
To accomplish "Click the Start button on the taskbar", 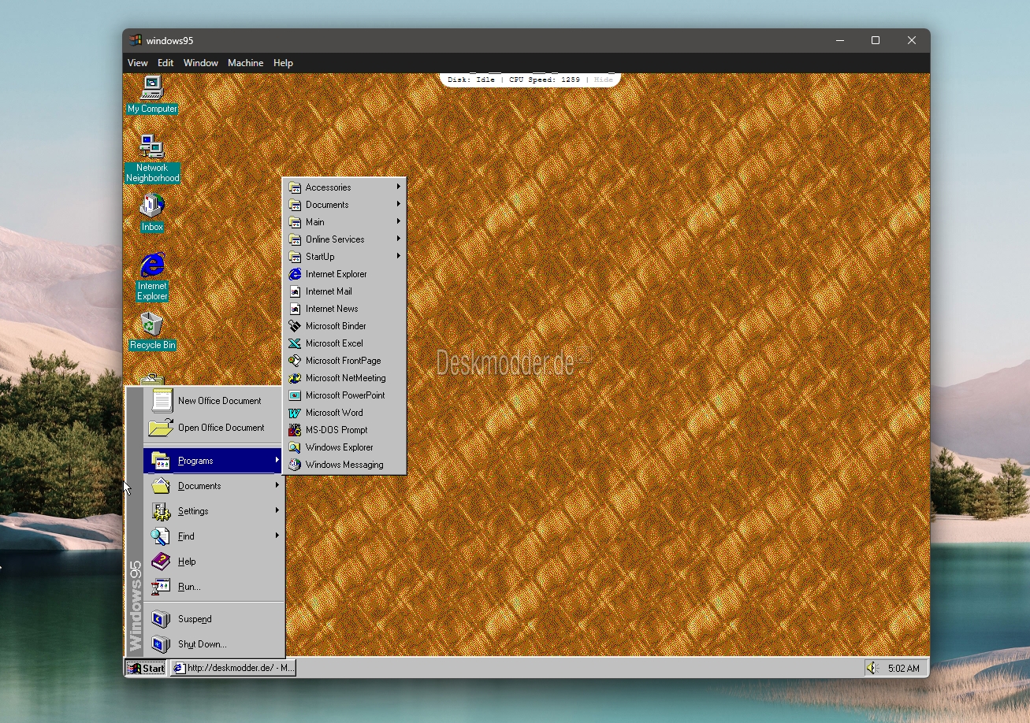I will tap(146, 668).
